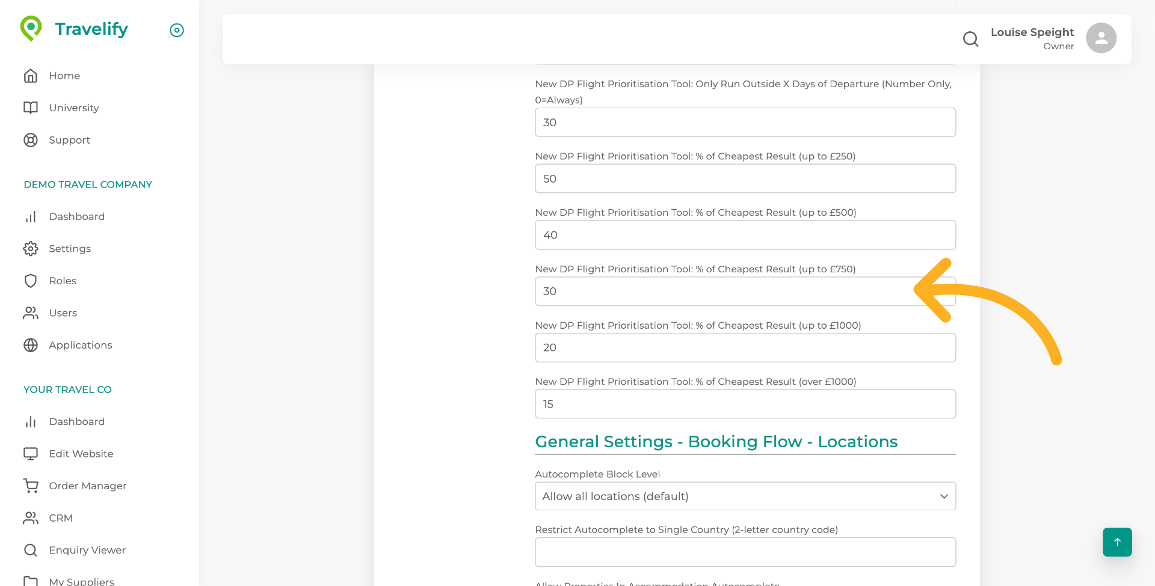Click the Enquiry Viewer magnifier icon
Image resolution: width=1155 pixels, height=586 pixels.
[x=31, y=550]
